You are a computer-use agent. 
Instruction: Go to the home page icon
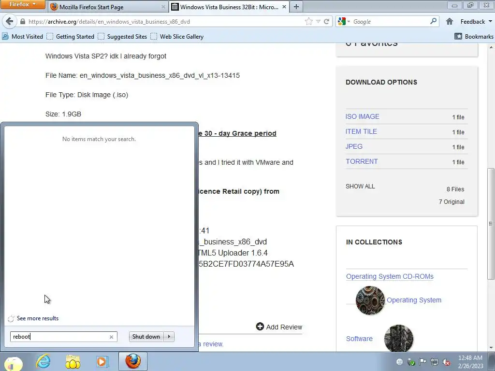point(450,21)
